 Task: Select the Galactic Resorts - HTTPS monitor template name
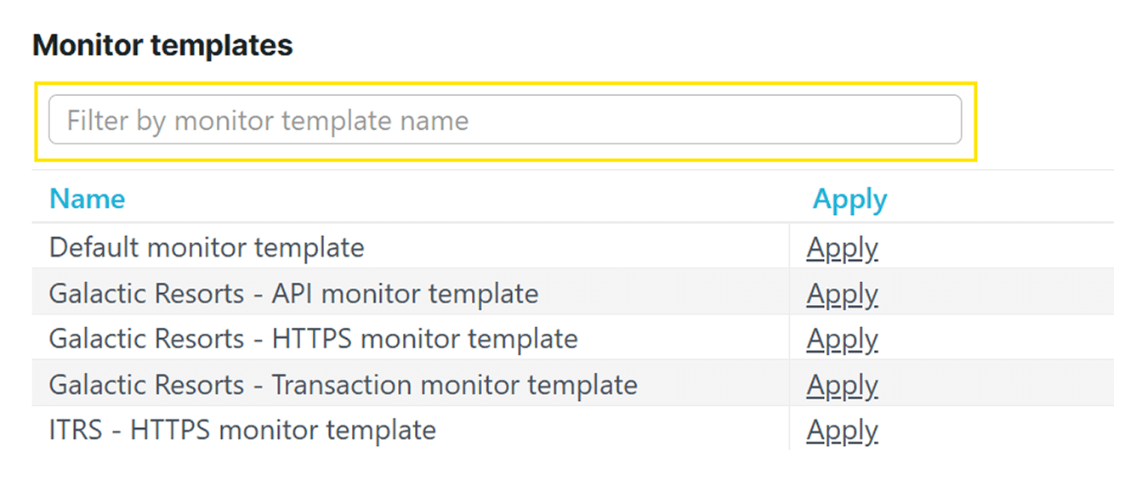tap(313, 339)
